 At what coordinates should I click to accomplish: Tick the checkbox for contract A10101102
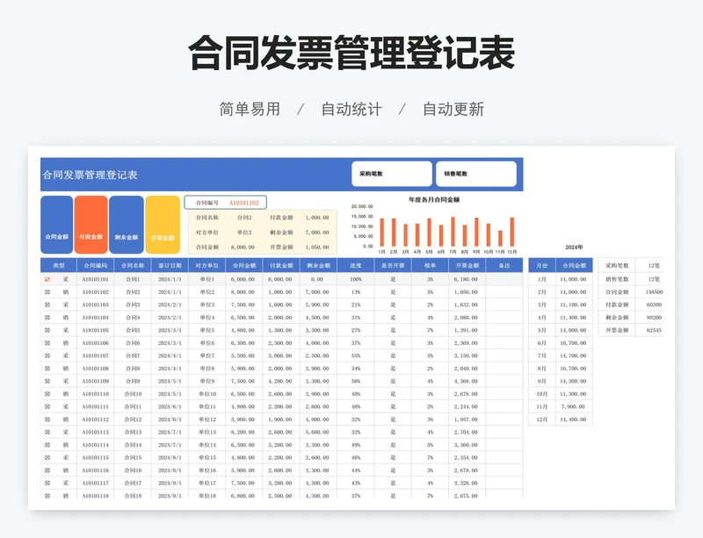[47, 292]
